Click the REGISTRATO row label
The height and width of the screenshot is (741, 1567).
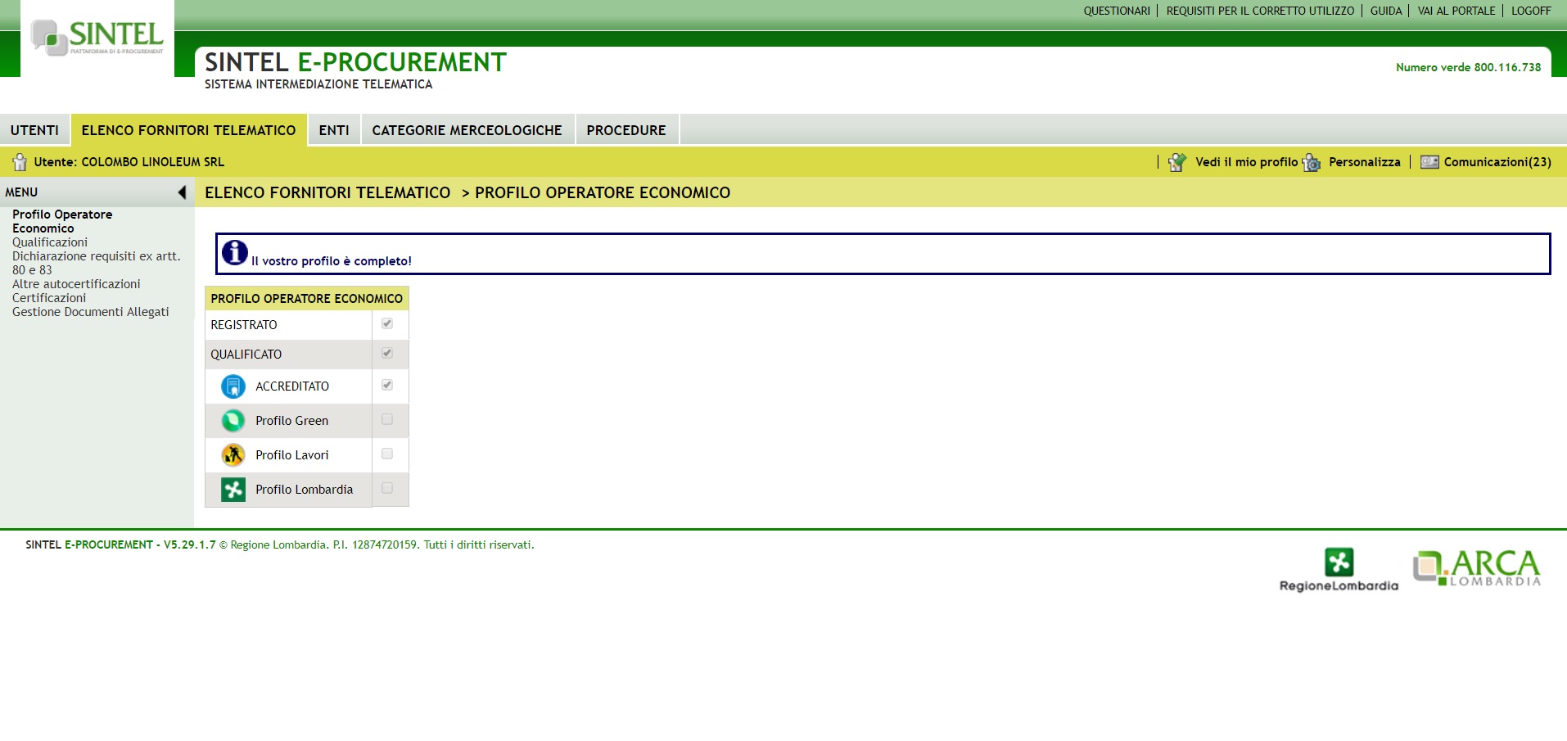tap(244, 325)
